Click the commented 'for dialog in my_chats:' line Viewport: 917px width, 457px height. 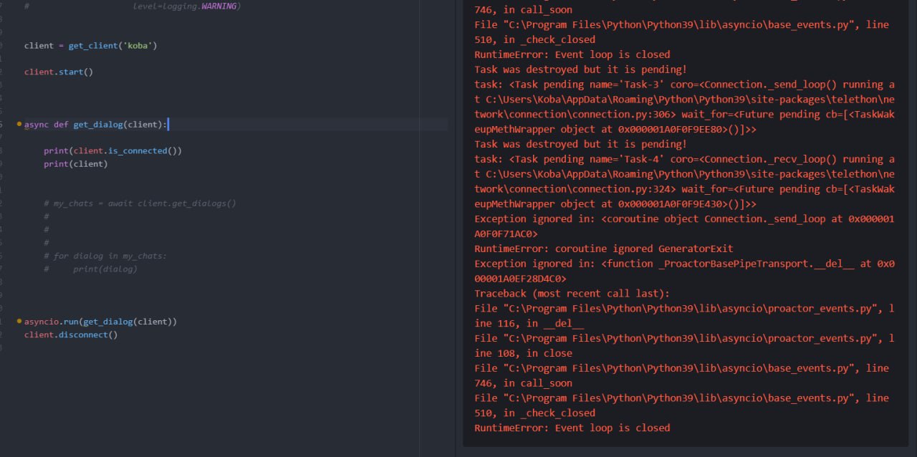105,256
